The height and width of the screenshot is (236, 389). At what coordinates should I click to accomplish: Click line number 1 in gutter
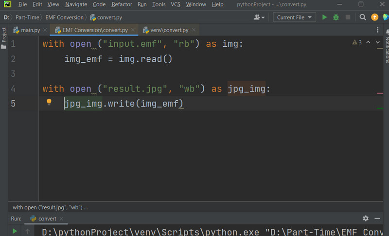tap(13, 44)
